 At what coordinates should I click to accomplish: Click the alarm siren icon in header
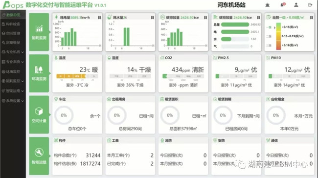(x=268, y=5)
